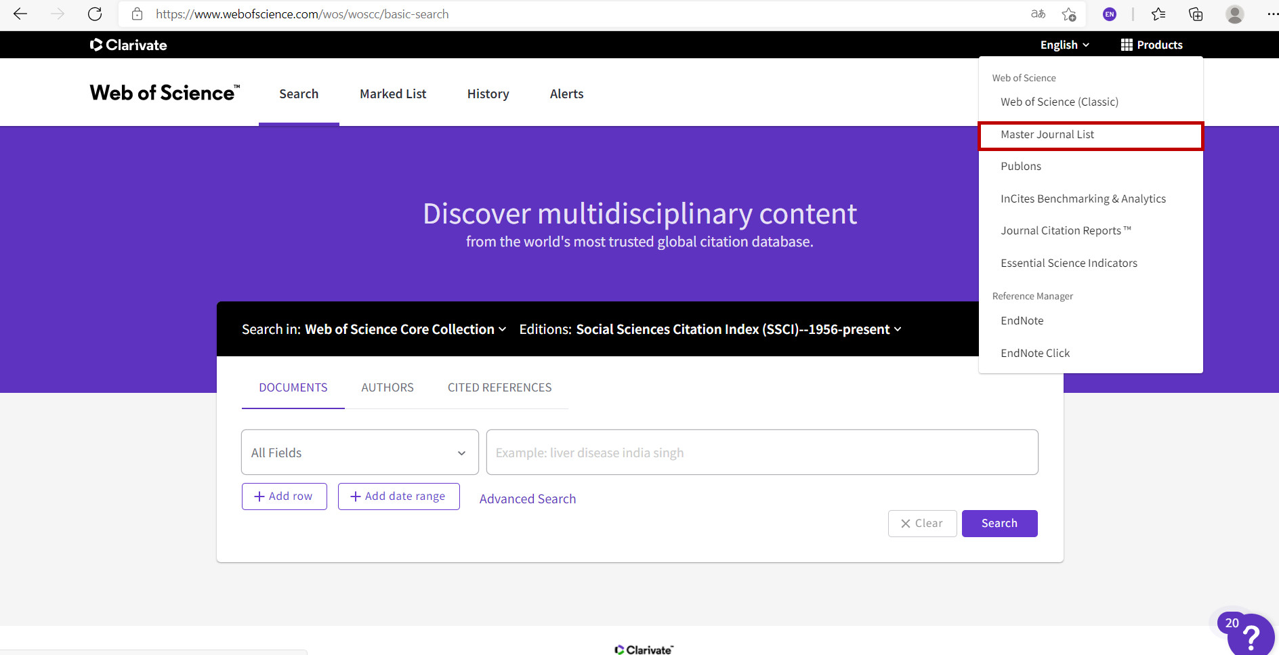Go back using the browser back arrow
This screenshot has width=1279, height=655.
[x=20, y=14]
